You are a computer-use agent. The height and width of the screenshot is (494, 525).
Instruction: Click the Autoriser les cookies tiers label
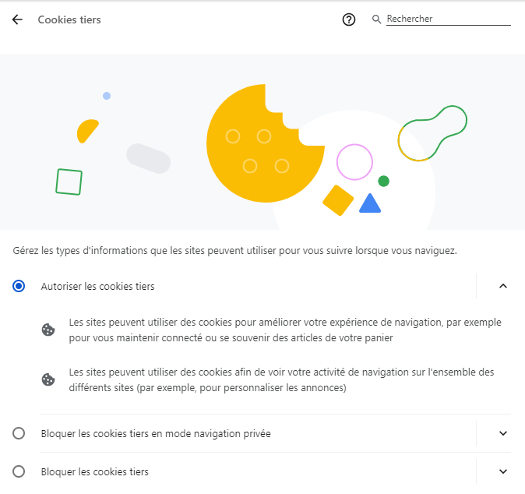pyautogui.click(x=98, y=287)
